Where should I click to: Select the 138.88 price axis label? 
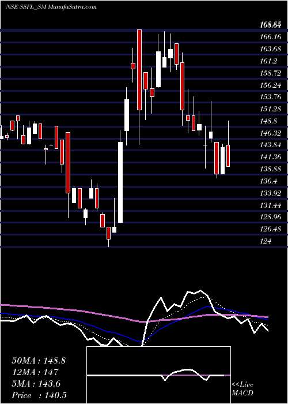(x=270, y=169)
